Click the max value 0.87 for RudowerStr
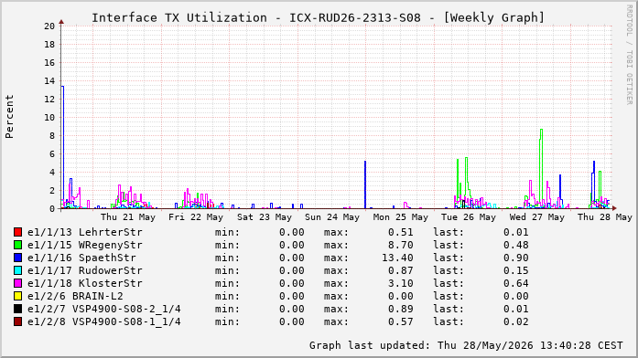 point(401,270)
